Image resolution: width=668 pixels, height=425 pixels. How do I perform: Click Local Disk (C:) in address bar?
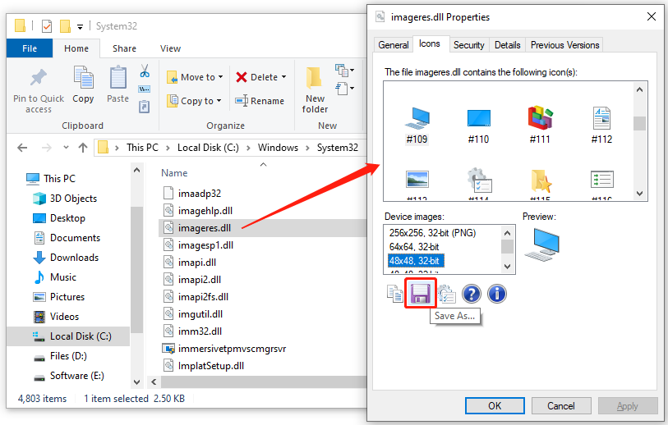coord(208,148)
